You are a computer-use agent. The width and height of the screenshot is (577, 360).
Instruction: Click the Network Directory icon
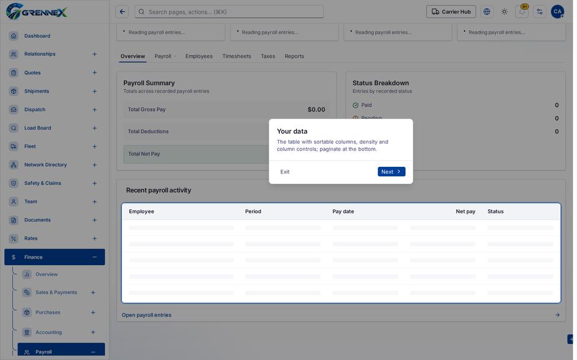coord(14,164)
